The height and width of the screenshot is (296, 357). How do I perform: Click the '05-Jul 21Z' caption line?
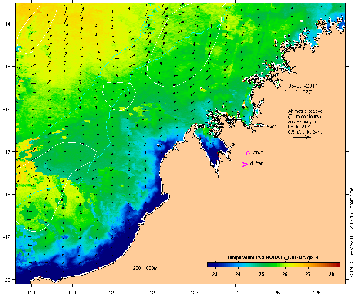[x=299, y=127]
